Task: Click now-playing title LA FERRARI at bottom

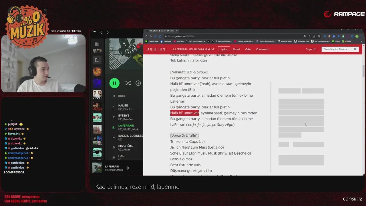Action: (x=112, y=167)
